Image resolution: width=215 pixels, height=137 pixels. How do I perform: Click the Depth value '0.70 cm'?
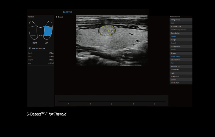click(51, 53)
